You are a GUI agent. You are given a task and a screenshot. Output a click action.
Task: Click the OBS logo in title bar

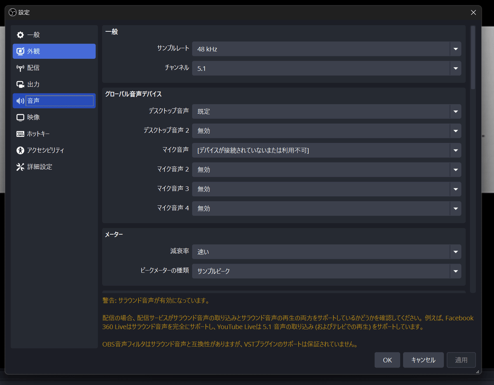point(12,12)
